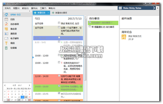Open 前往(G) menu
Viewport: 163px width, 104px height.
pos(25,8)
